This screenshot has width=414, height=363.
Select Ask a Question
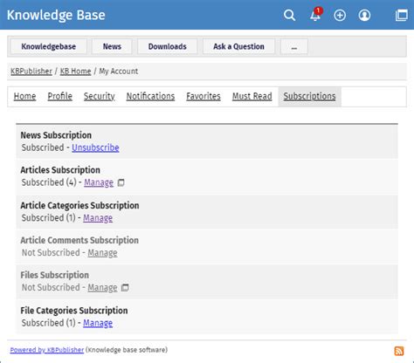pyautogui.click(x=238, y=46)
